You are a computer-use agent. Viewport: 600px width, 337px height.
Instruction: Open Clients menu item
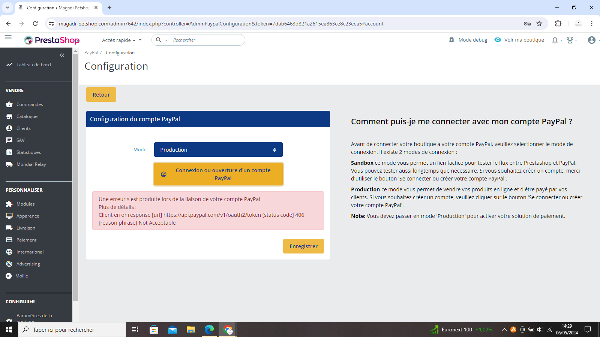[x=24, y=128]
